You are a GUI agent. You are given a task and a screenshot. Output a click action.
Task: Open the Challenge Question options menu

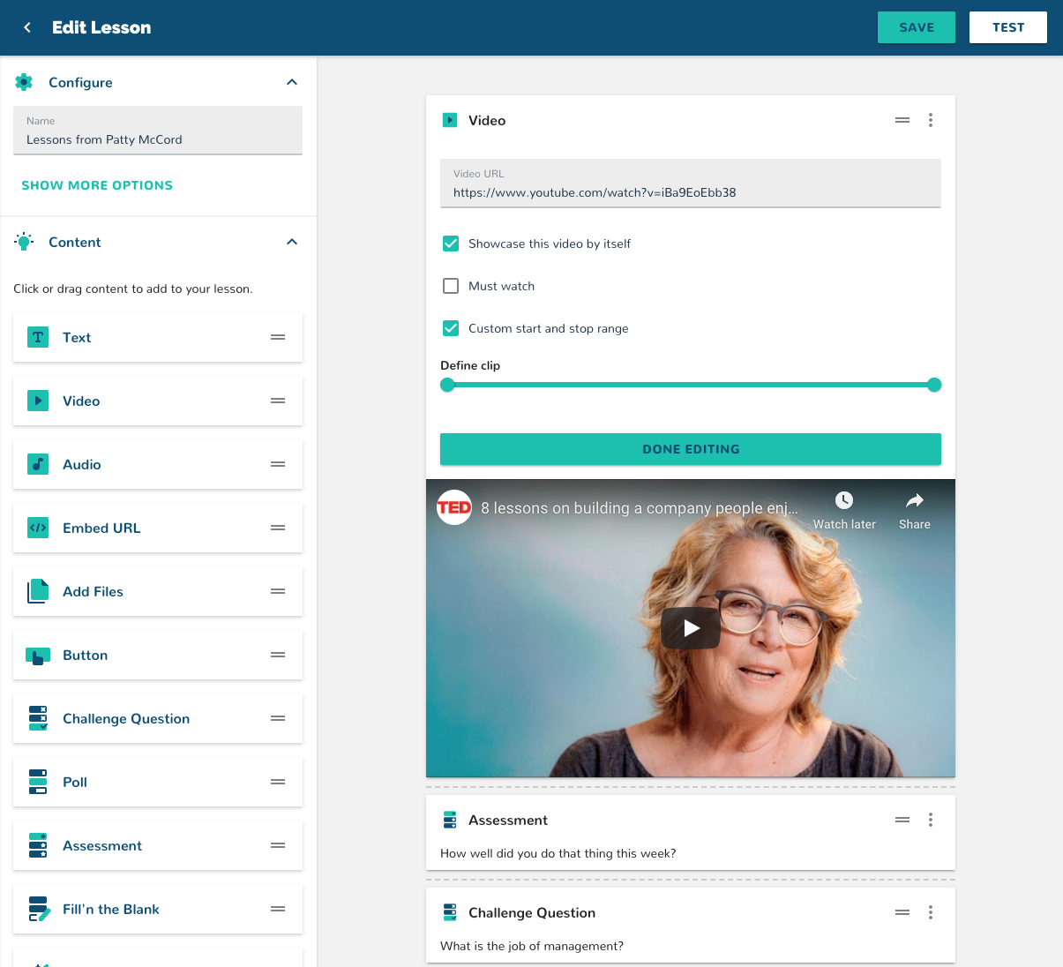click(x=931, y=912)
